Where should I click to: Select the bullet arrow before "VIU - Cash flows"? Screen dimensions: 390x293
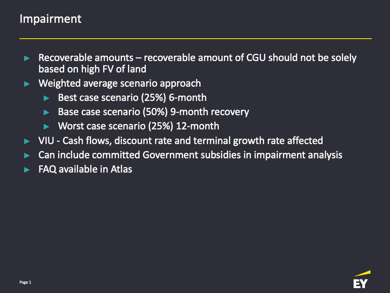coord(27,141)
